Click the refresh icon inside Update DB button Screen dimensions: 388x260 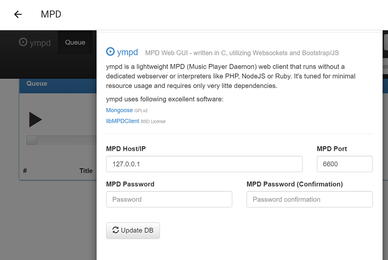coord(116,230)
